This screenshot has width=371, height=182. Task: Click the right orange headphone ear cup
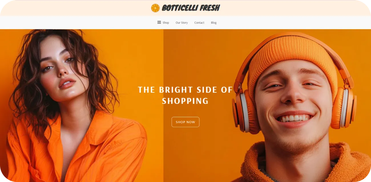(344, 107)
